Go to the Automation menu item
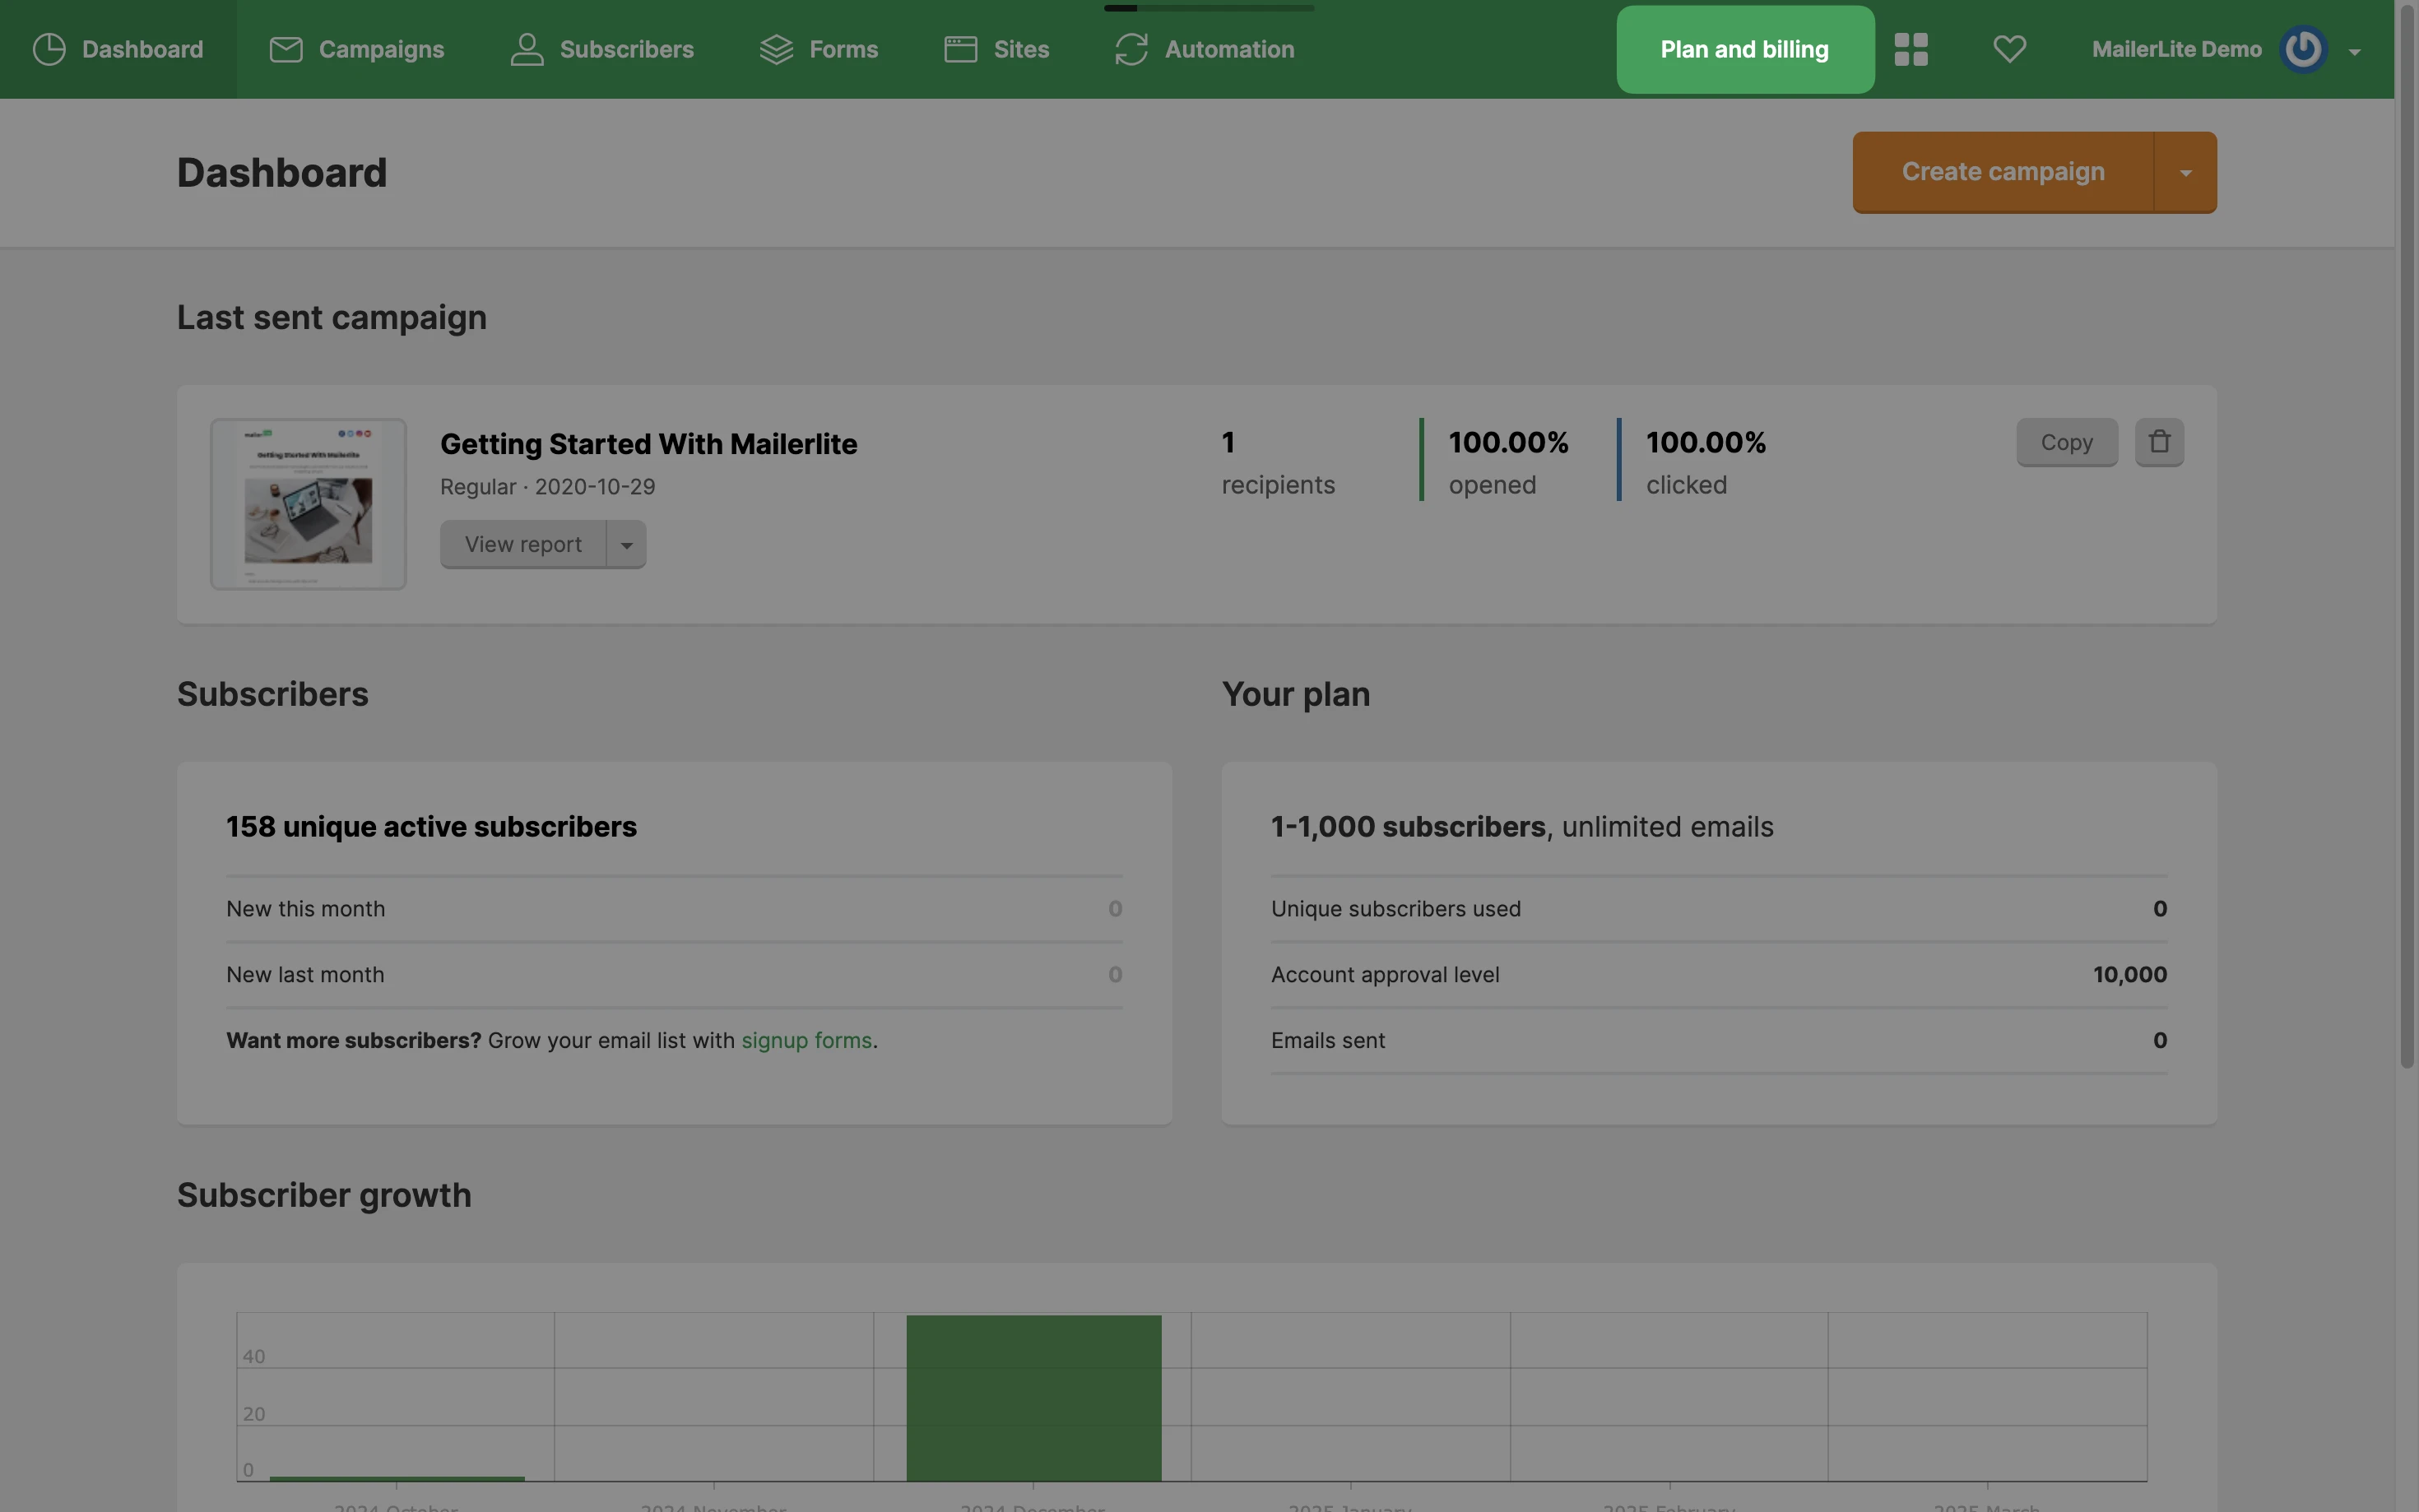The image size is (2419, 1512). coord(1229,49)
